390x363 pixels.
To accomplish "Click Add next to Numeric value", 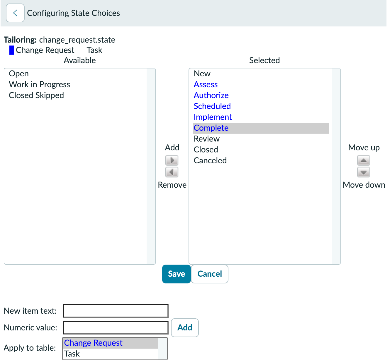I will pos(185,328).
